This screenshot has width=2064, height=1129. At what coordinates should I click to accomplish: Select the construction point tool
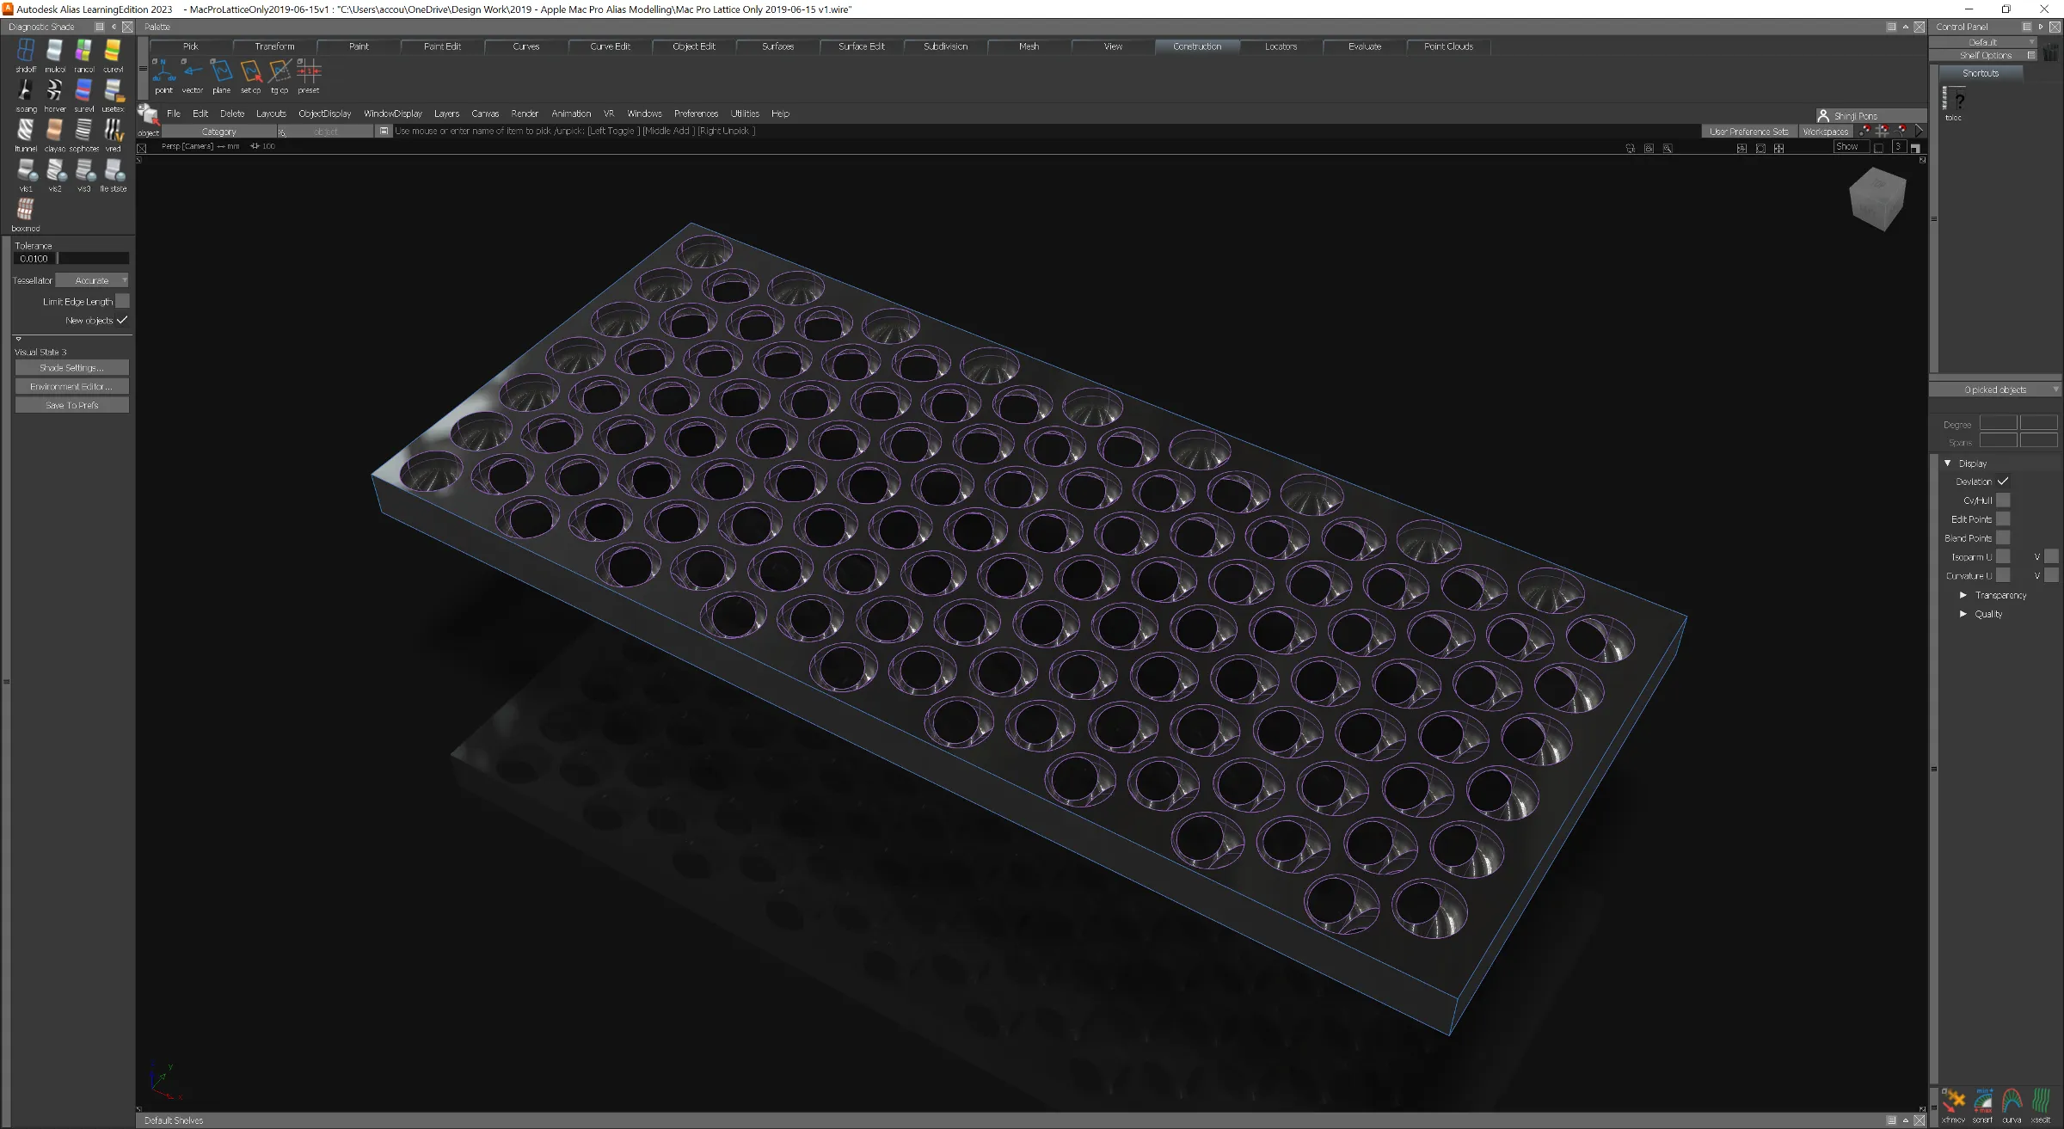click(163, 71)
